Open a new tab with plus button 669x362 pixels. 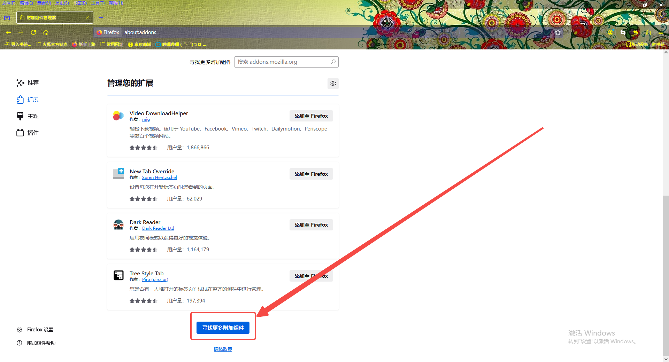point(101,17)
